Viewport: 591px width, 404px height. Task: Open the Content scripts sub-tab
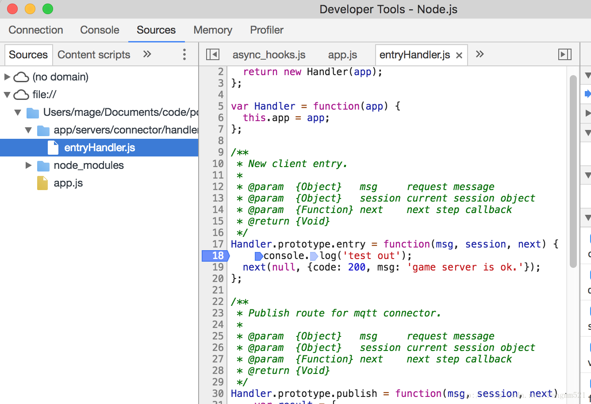click(x=94, y=55)
